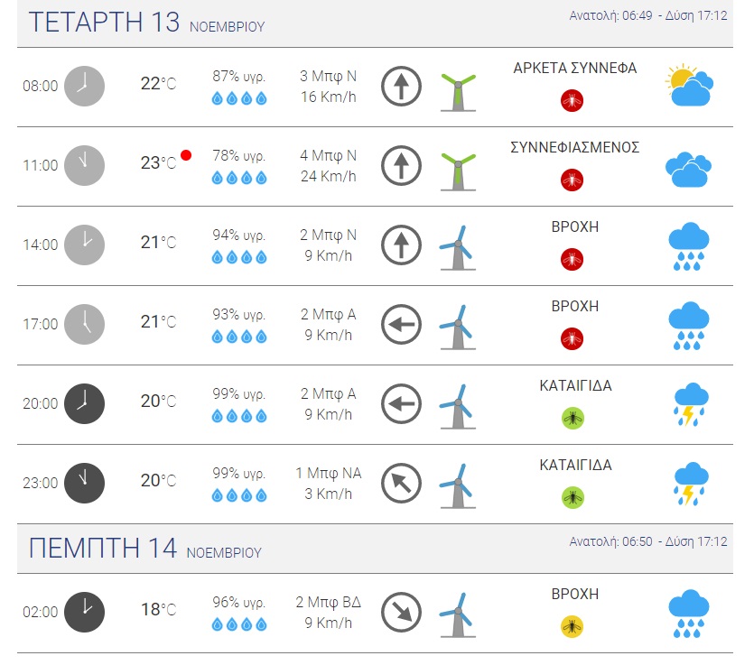
Task: Click the northwest wind arrow at 23:00
Action: tap(401, 483)
